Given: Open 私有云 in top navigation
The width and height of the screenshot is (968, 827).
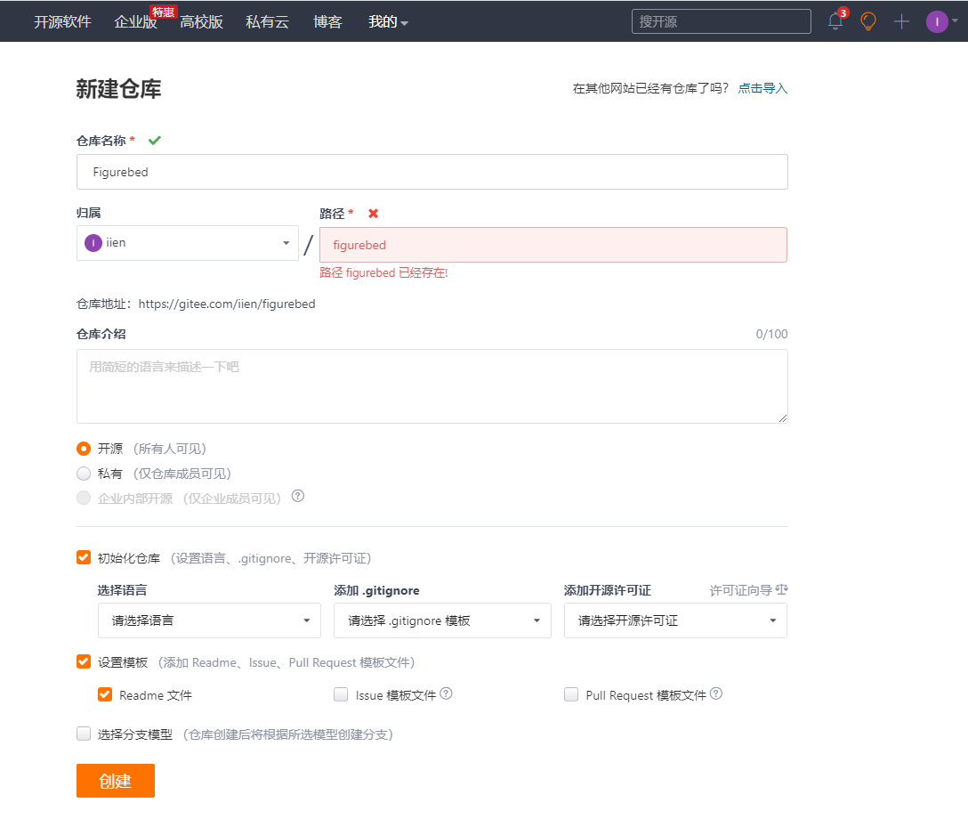Looking at the screenshot, I should (267, 21).
